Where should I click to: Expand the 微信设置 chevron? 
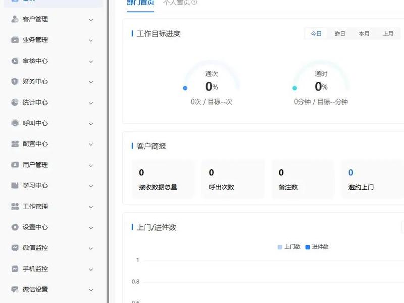pyautogui.click(x=91, y=290)
